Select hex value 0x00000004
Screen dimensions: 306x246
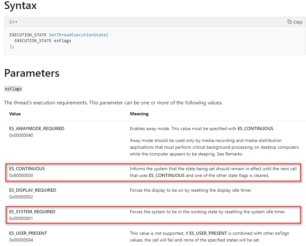[x=21, y=240]
